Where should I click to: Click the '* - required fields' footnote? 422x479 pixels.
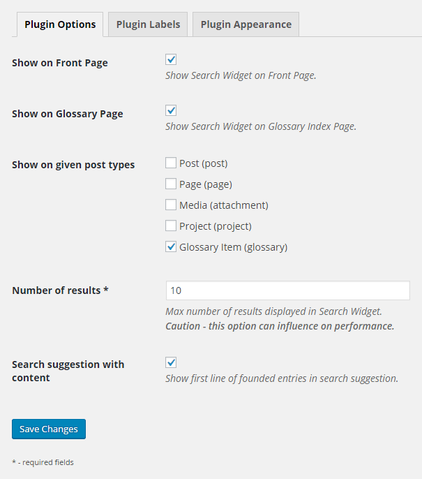pos(43,462)
